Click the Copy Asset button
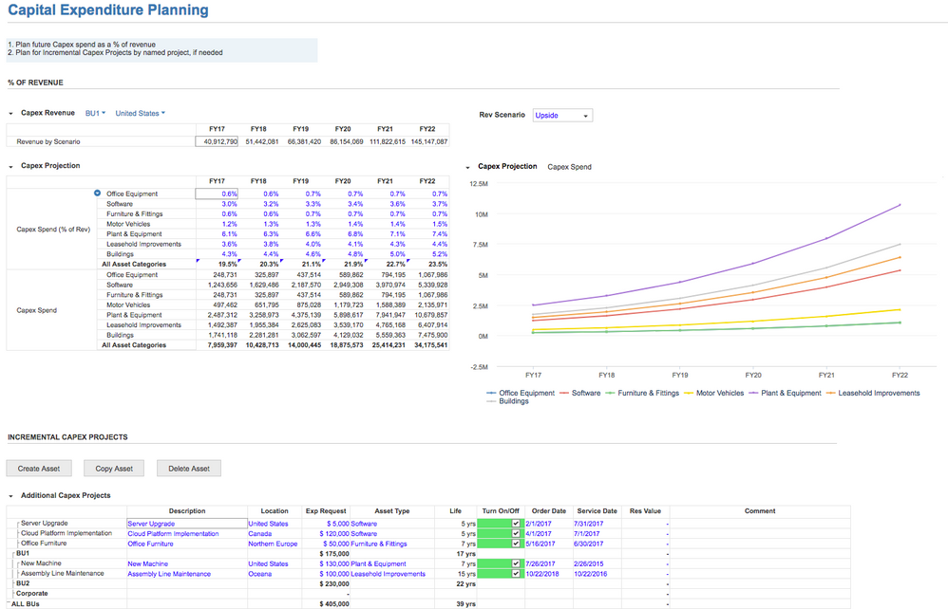The image size is (948, 609). coord(113,468)
